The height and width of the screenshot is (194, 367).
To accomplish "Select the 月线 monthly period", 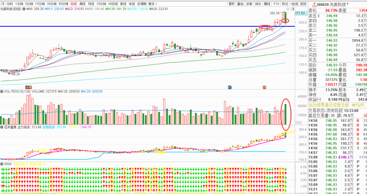I will [x=91, y=4].
